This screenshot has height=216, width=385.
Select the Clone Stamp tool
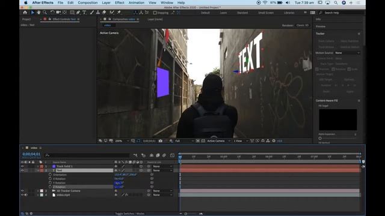coord(97,12)
